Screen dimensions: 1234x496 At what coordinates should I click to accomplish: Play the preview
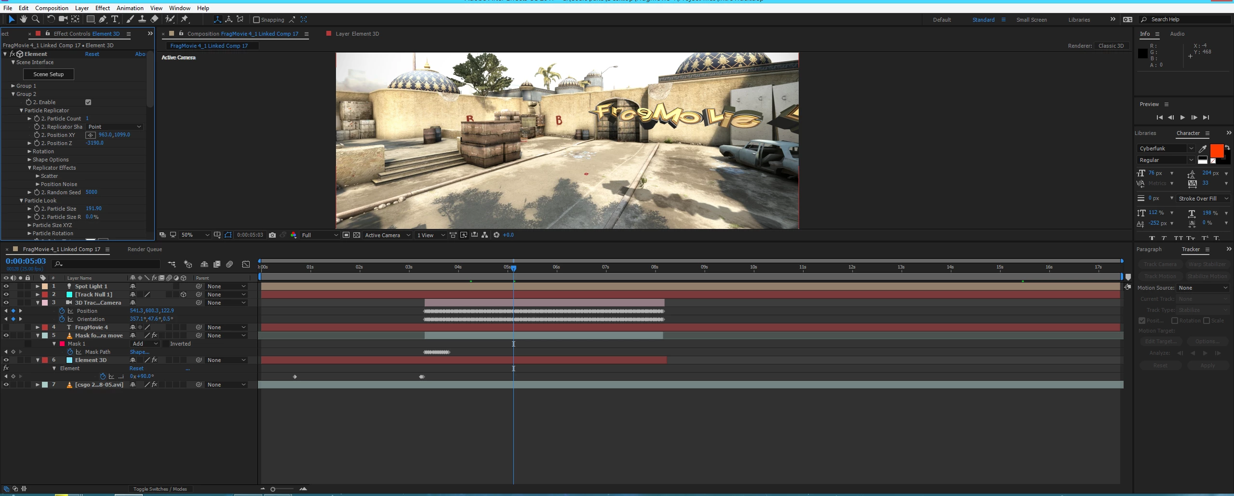click(1182, 118)
